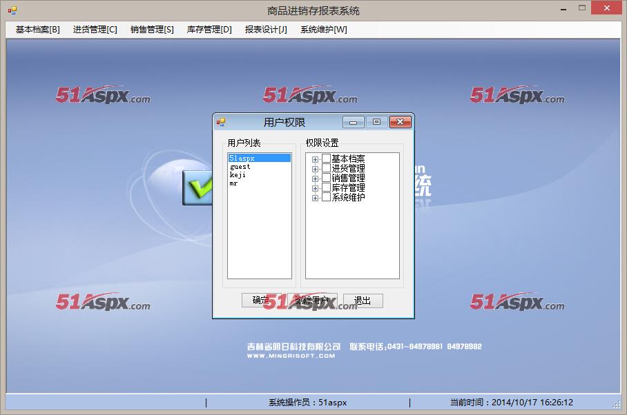Minimize the 商品进销存报表系统 main window

[563, 9]
